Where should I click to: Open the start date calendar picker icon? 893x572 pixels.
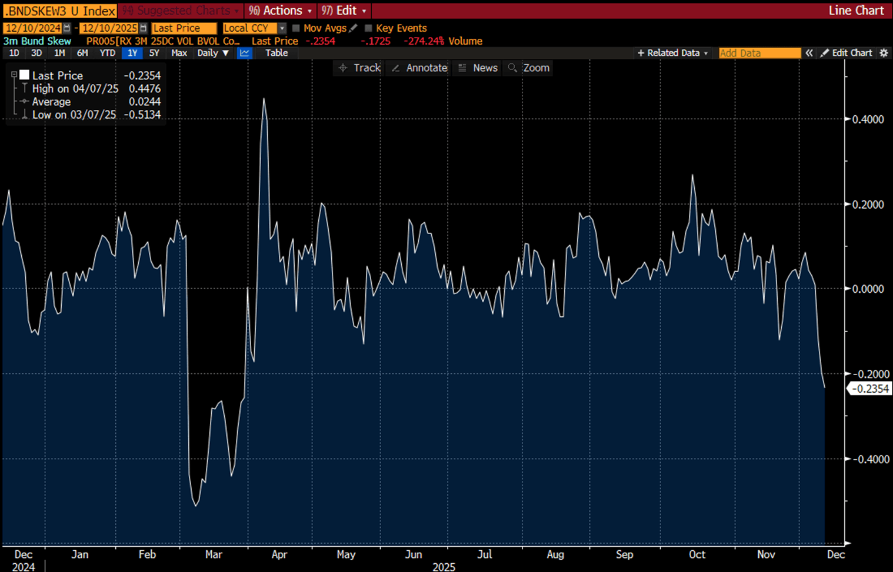pyautogui.click(x=67, y=28)
